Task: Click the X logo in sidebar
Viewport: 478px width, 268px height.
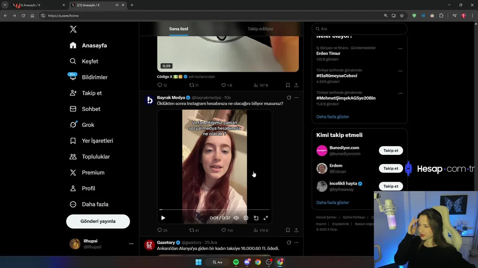Action: (x=73, y=29)
